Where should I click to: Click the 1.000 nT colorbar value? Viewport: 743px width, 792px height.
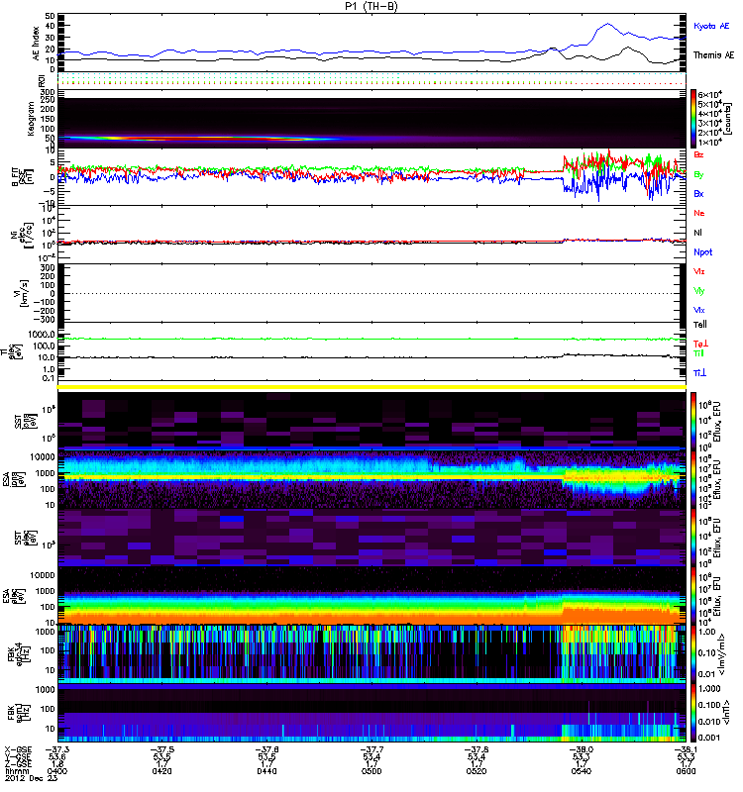(709, 688)
